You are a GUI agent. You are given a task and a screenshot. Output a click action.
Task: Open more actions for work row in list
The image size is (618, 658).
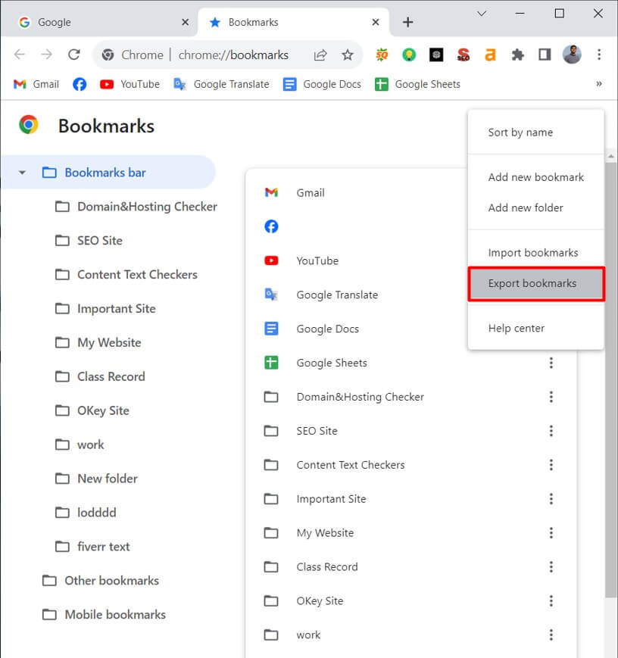coord(551,635)
